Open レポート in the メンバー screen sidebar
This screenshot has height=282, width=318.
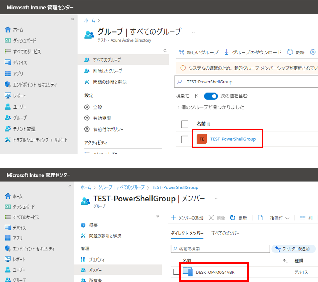click(x=15, y=259)
